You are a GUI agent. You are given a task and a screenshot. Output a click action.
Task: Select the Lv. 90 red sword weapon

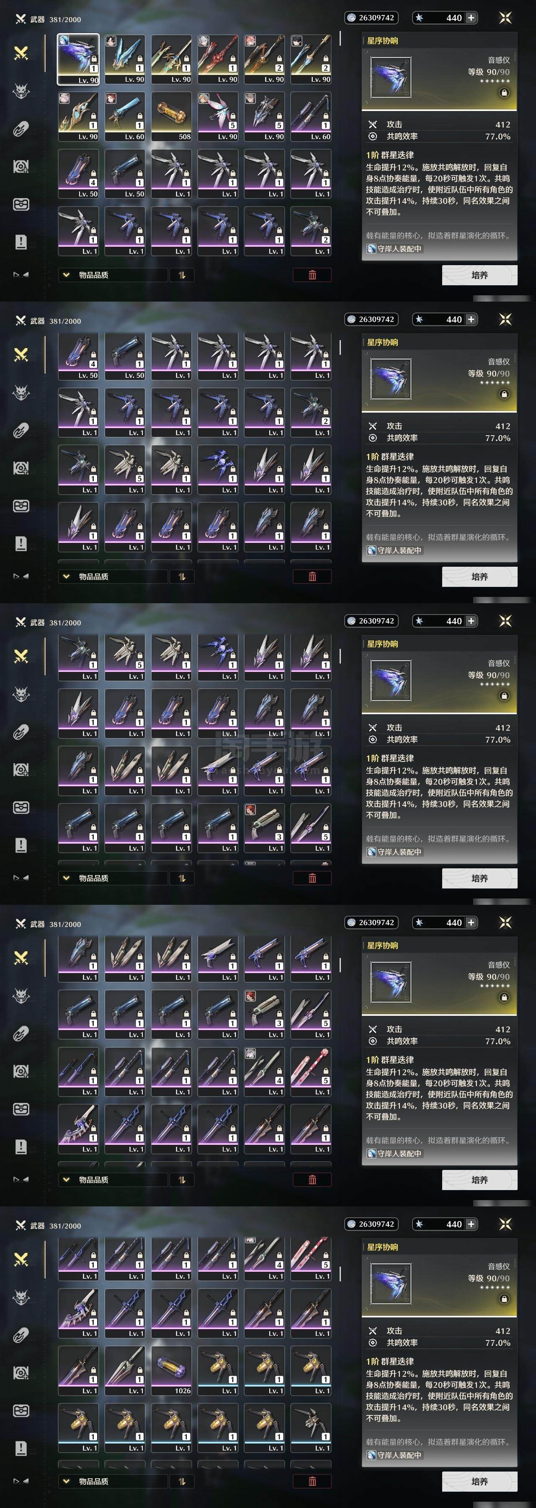click(218, 59)
